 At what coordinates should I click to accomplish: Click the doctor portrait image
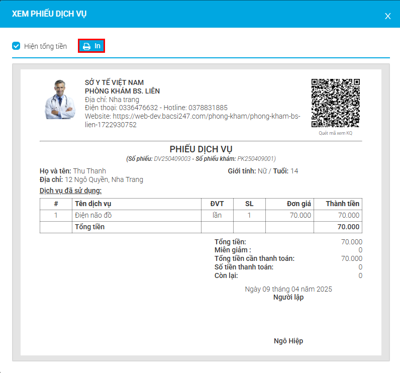[x=60, y=100]
